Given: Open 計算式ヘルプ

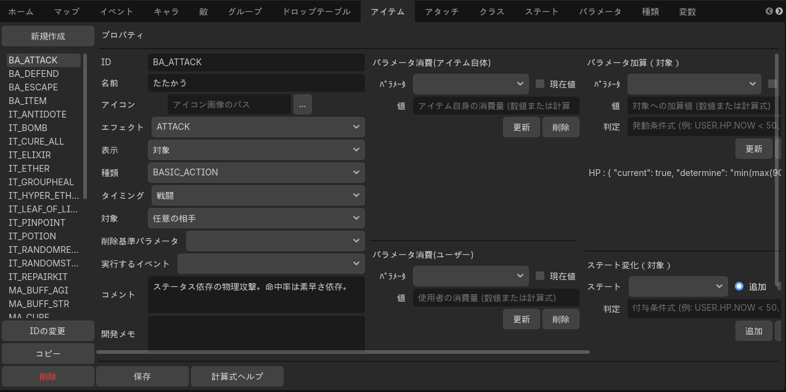Looking at the screenshot, I should (237, 377).
